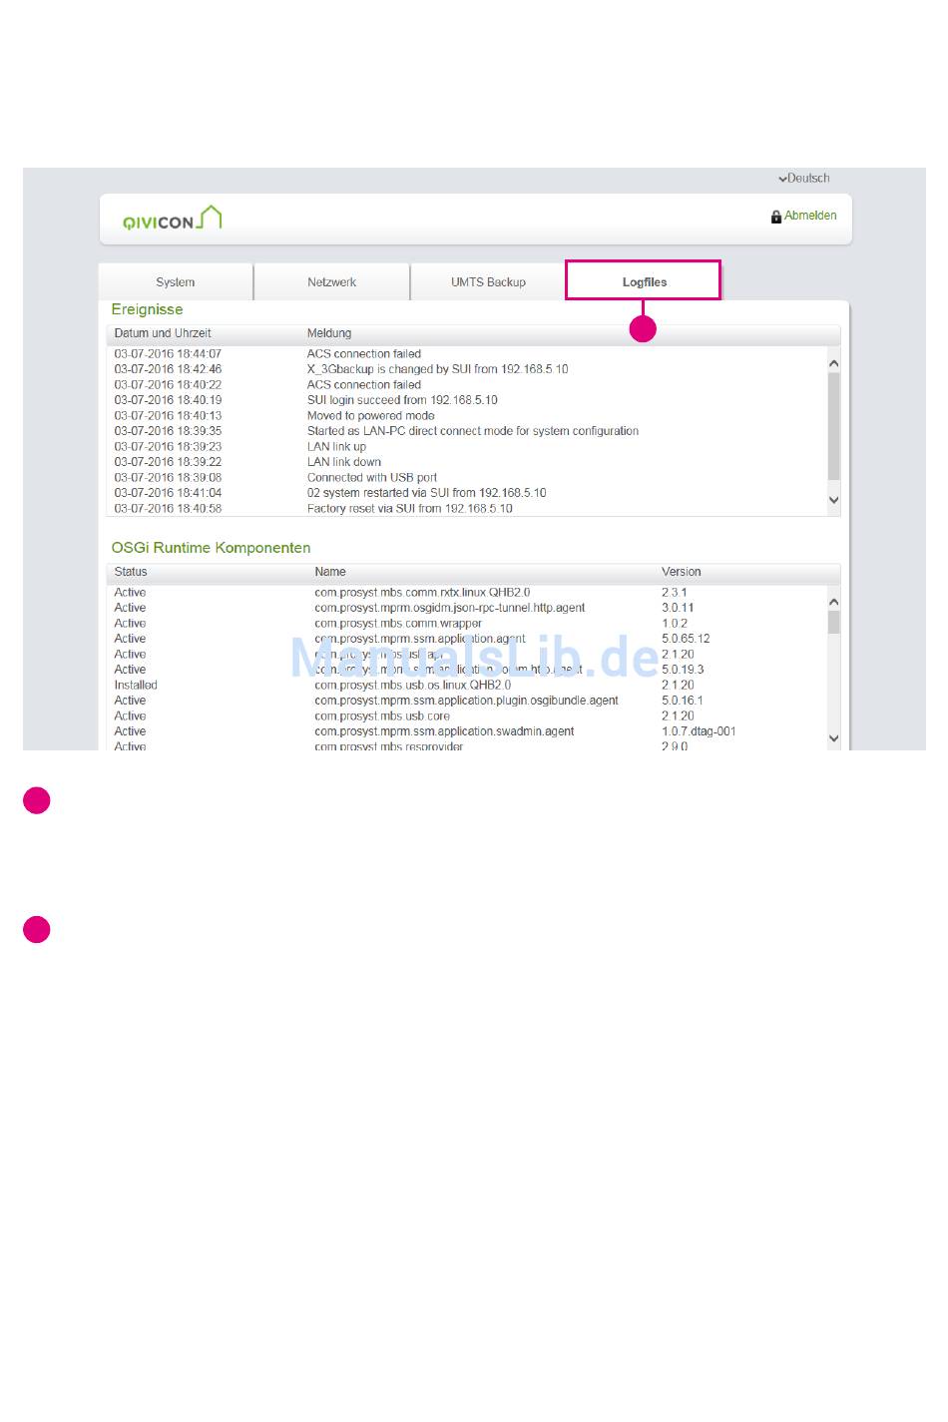Open the Netzwerk tab
This screenshot has width=948, height=1422.
click(x=331, y=282)
